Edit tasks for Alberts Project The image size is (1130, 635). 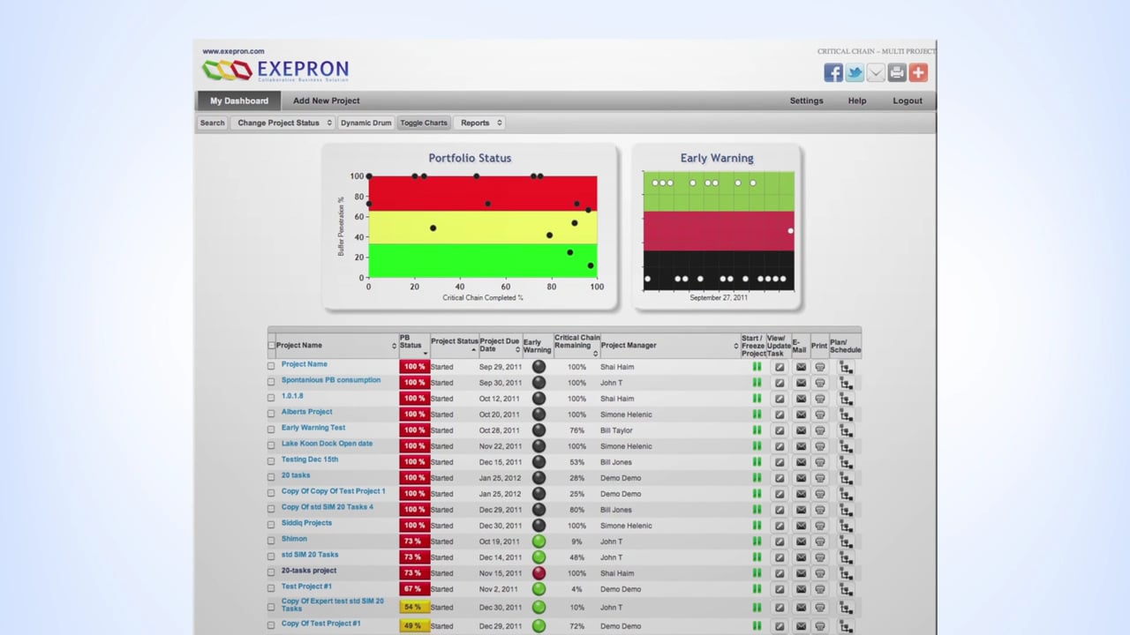tap(780, 415)
